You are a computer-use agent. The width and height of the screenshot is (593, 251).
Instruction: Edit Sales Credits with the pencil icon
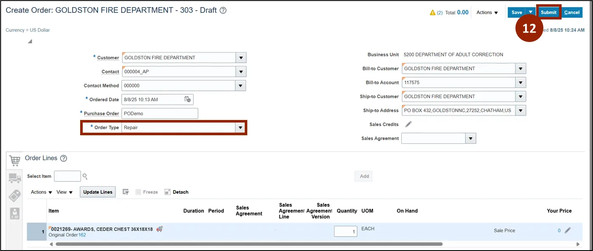point(408,124)
